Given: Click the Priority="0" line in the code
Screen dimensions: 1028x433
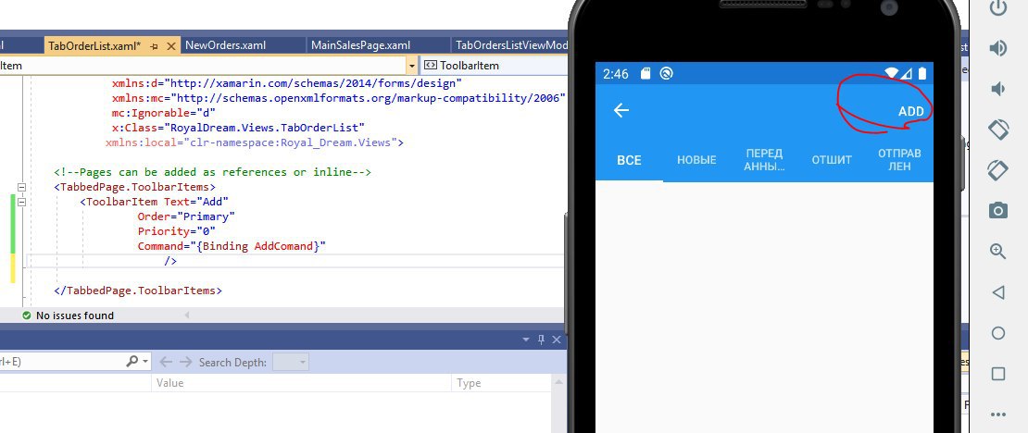Looking at the screenshot, I should tap(176, 231).
